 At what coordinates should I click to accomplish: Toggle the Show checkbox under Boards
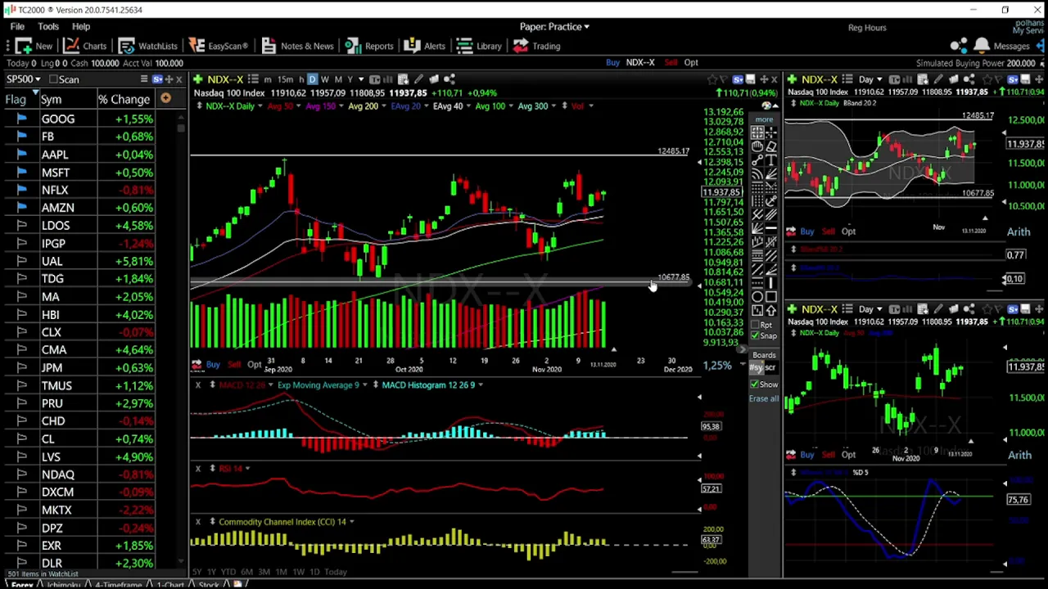(x=755, y=384)
